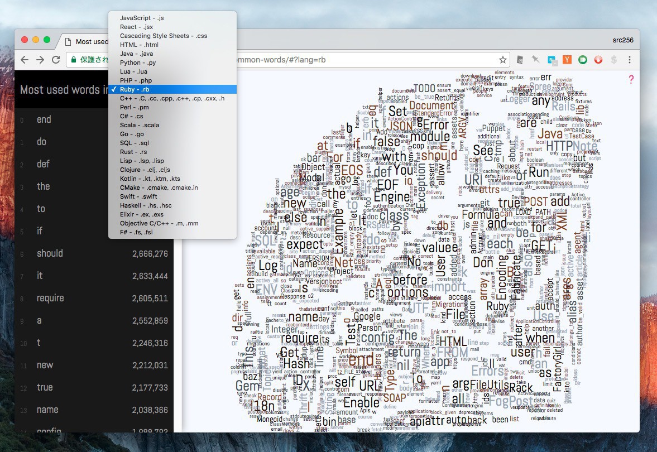Open the orange Y extension icon
657x452 pixels.
tap(567, 60)
